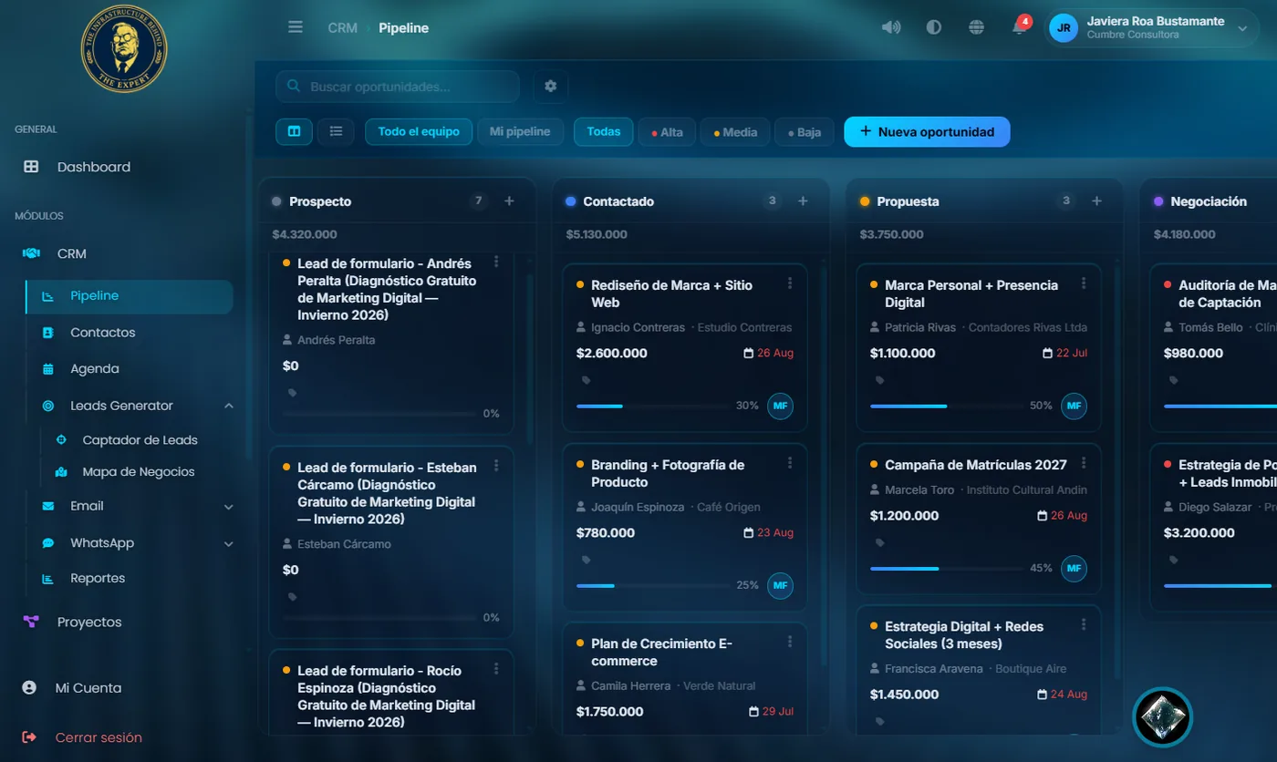Add opportunity in Prospecto column
The image size is (1277, 762).
click(x=509, y=201)
